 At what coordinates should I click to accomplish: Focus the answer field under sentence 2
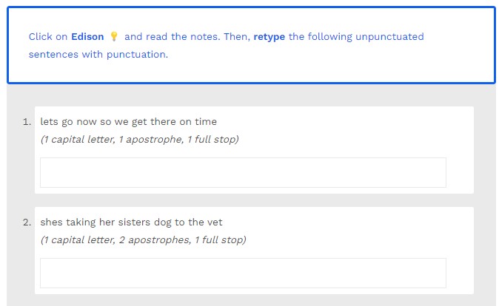[243, 273]
